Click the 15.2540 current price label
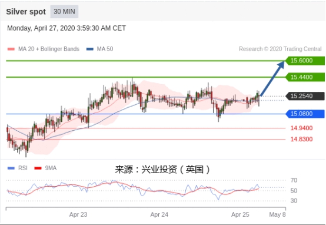 point(305,96)
